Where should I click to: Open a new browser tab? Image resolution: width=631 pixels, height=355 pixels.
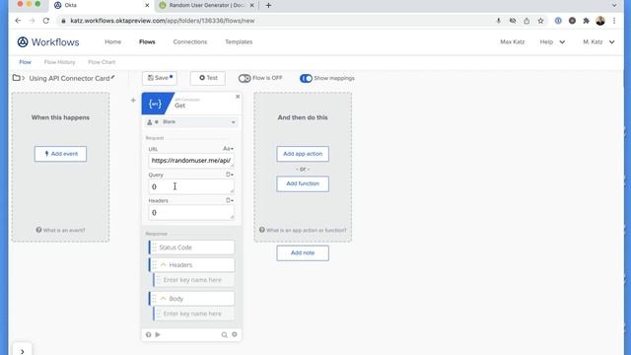pyautogui.click(x=268, y=5)
